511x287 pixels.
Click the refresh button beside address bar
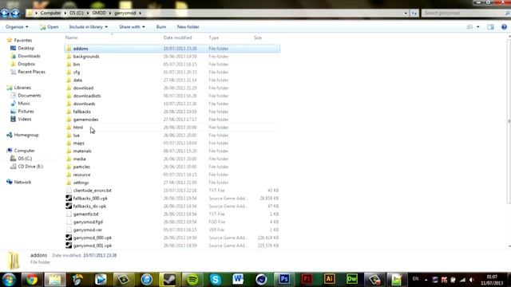tap(414, 13)
